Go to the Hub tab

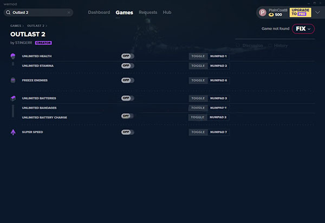(x=167, y=12)
